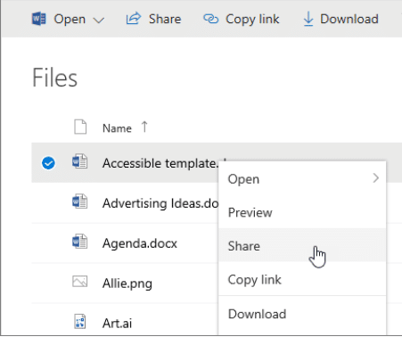Screen dimensions: 402x337
Task: Choose Open in the context menu
Action: (x=302, y=179)
